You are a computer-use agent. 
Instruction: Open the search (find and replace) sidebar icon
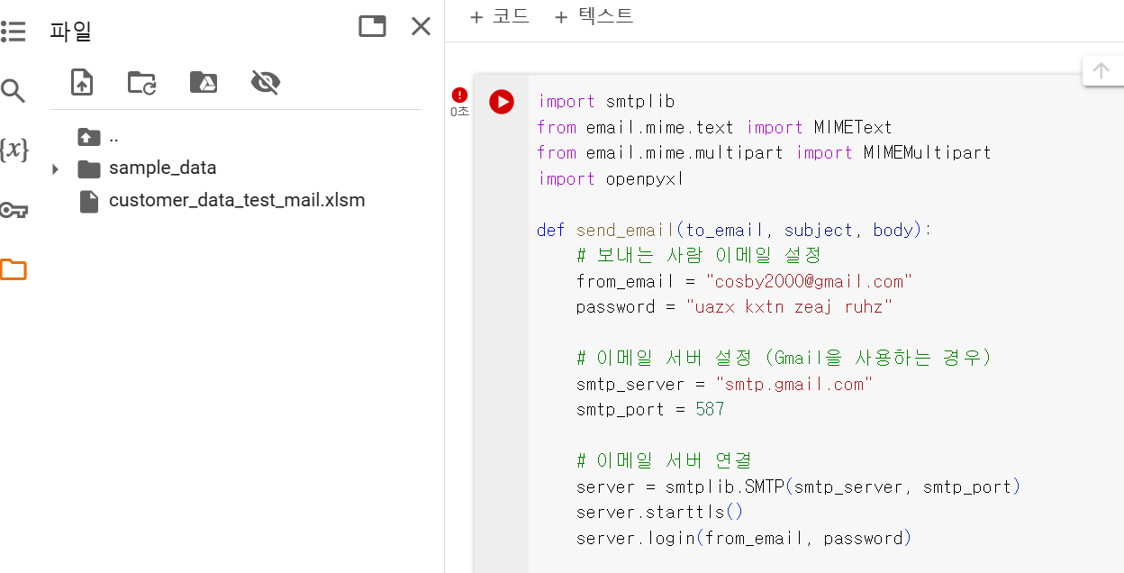click(13, 91)
